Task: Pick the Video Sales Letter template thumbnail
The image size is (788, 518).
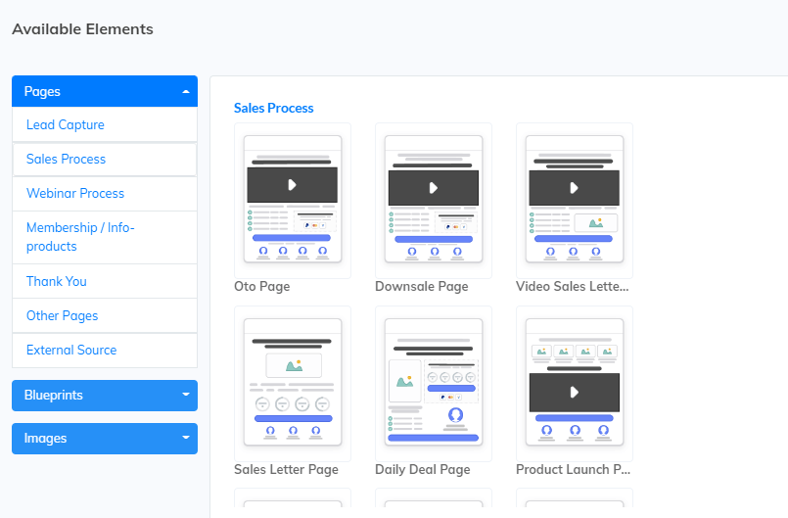Action: tap(574, 200)
